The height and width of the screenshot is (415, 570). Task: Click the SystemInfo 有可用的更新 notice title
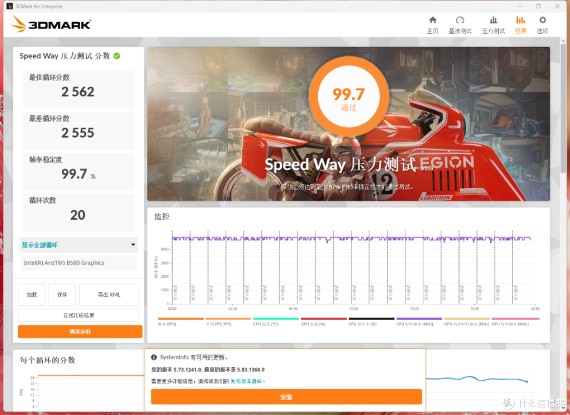(x=194, y=357)
